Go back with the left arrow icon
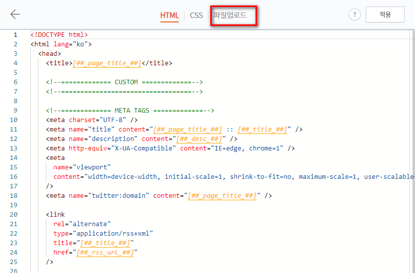 tap(15, 14)
